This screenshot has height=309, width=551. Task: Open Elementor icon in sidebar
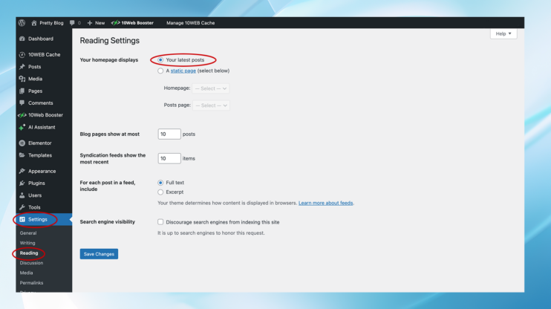click(x=22, y=143)
